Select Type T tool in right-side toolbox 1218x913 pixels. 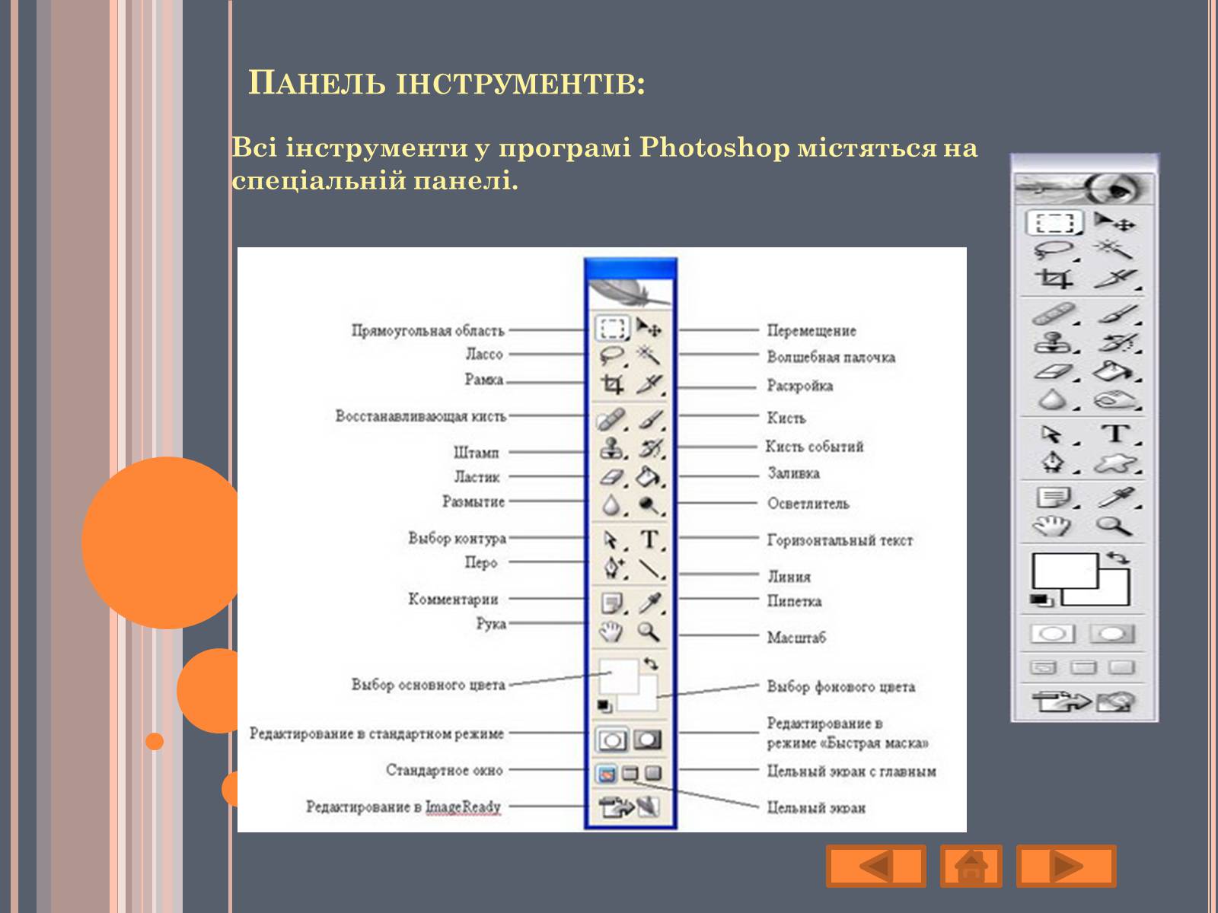tap(1116, 434)
